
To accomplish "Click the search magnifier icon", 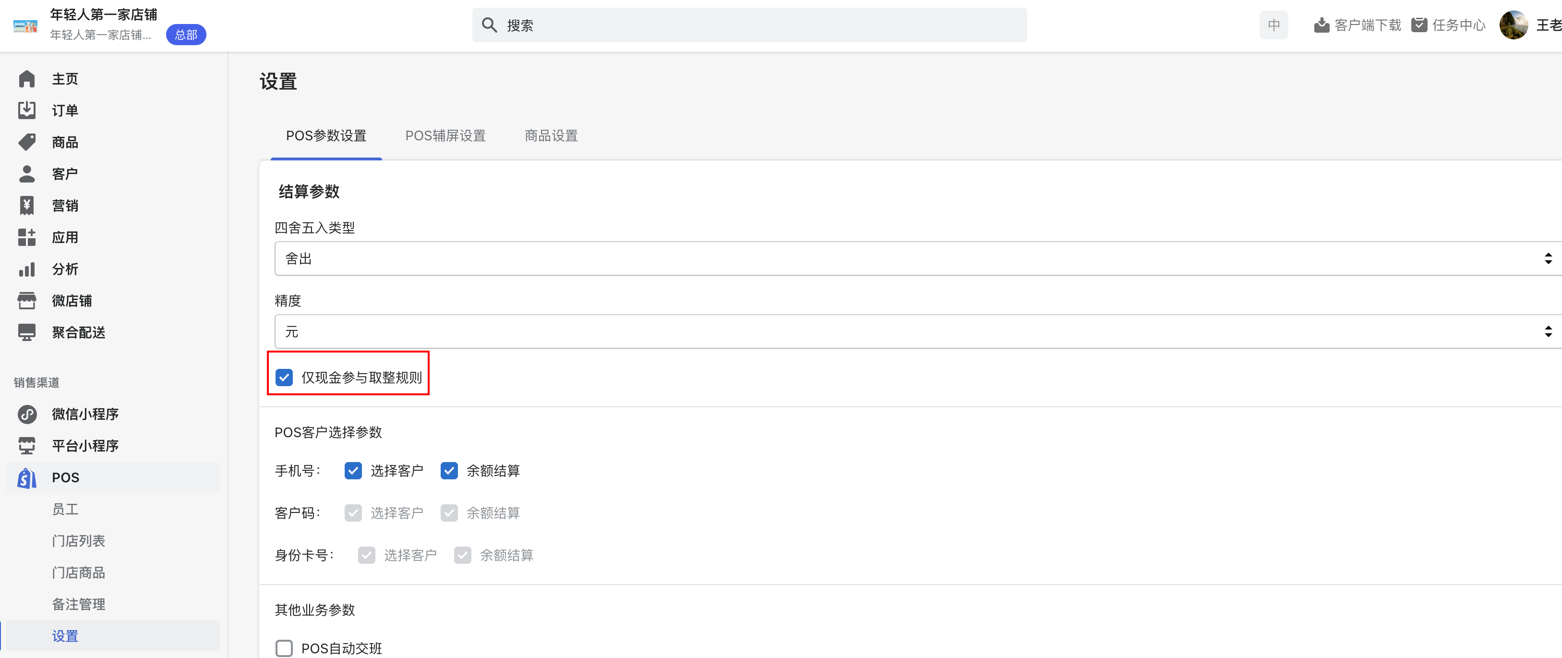I will [489, 25].
